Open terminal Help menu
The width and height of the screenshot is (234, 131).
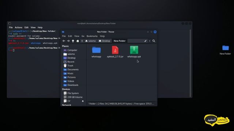(40, 28)
